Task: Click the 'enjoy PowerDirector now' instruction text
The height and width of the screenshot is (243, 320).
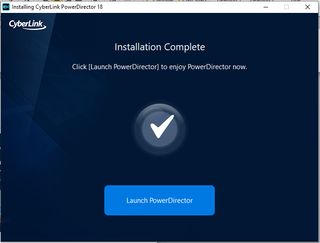Action: point(160,67)
